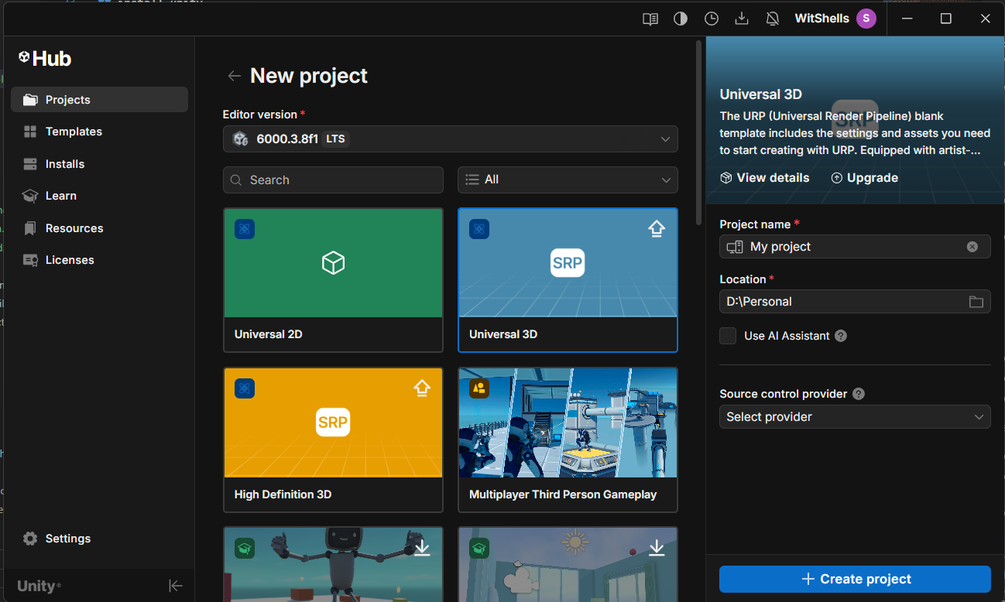The height and width of the screenshot is (602, 1005).
Task: Click the magnifier icon in Search box
Action: pyautogui.click(x=236, y=180)
